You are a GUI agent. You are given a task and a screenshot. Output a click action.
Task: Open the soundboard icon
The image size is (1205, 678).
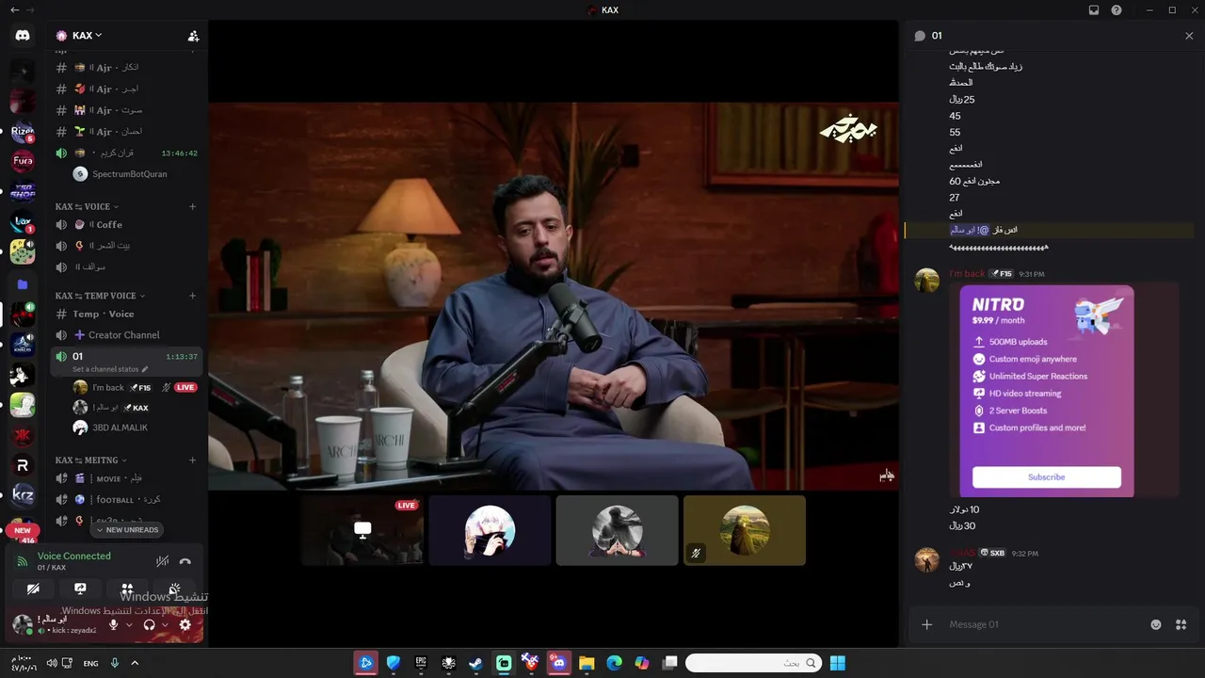[x=174, y=589]
